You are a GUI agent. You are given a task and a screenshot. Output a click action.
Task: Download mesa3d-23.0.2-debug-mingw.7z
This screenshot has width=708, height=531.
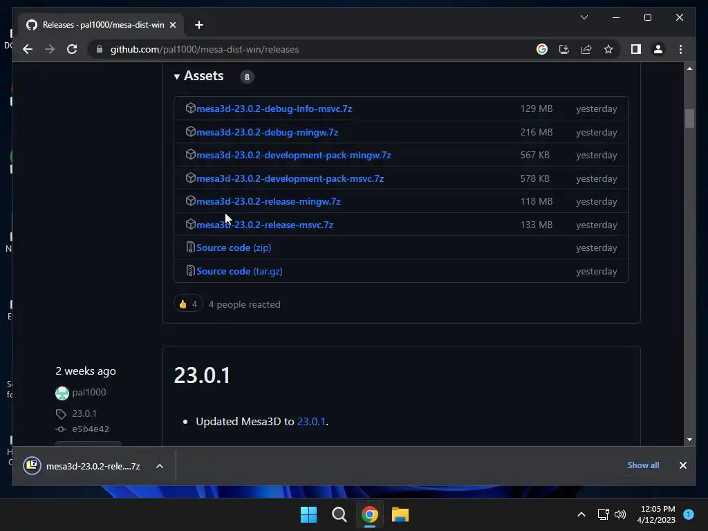268,132
